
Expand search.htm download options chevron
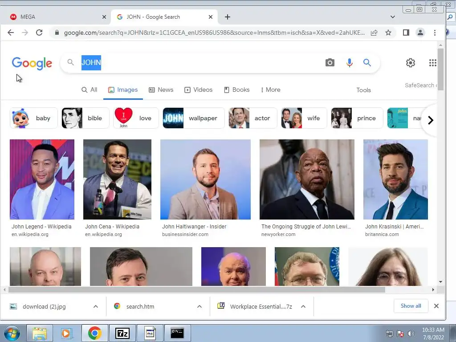point(199,306)
